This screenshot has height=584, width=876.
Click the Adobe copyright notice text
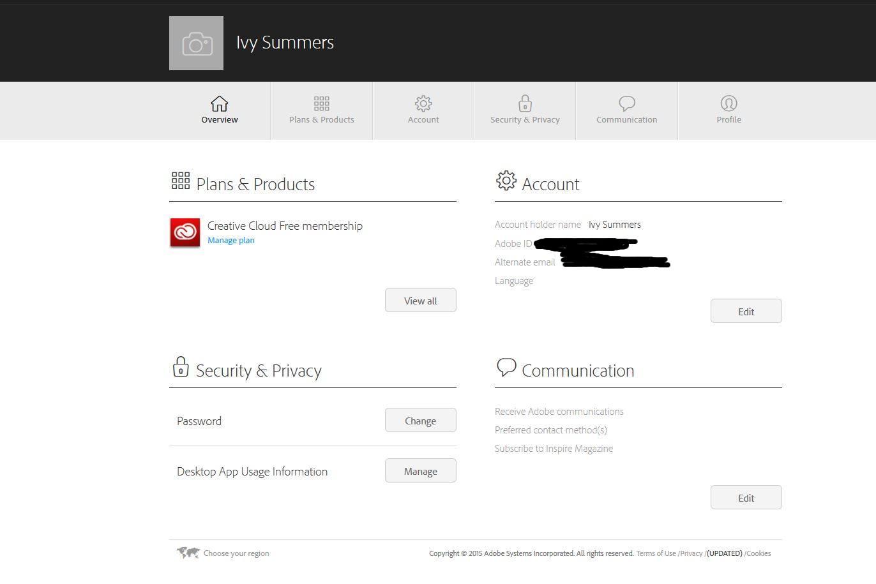[531, 553]
